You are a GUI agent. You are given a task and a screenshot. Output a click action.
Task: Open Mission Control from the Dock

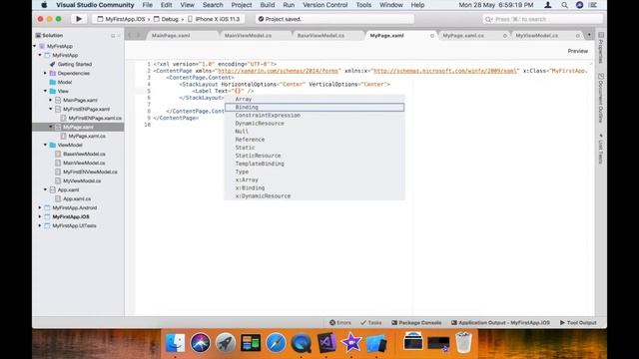pyautogui.click(x=251, y=343)
